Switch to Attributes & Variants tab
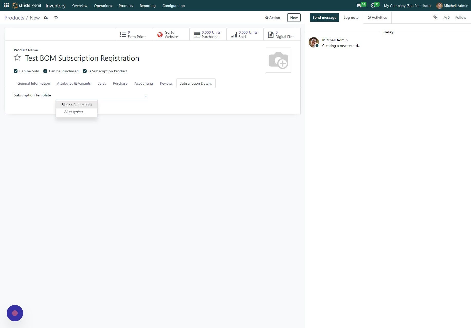Image resolution: width=471 pixels, height=328 pixels. point(74,83)
